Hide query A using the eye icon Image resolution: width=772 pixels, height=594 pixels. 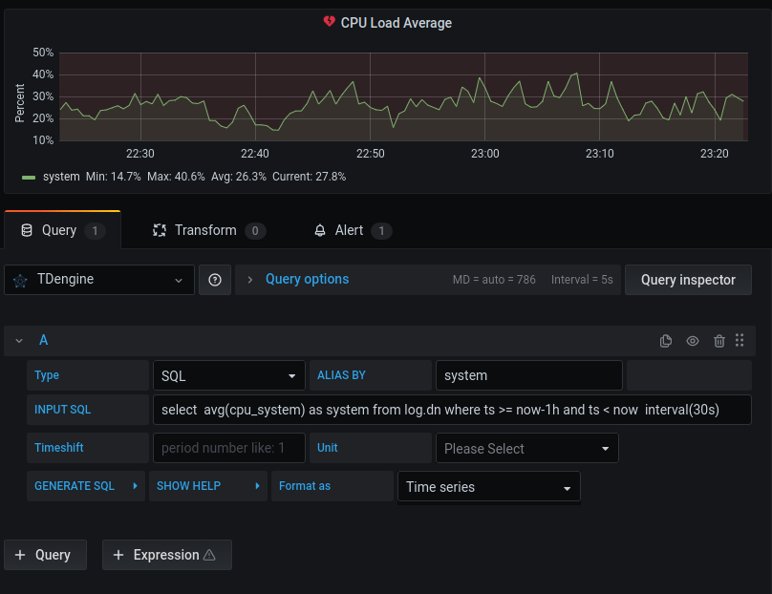pos(693,341)
